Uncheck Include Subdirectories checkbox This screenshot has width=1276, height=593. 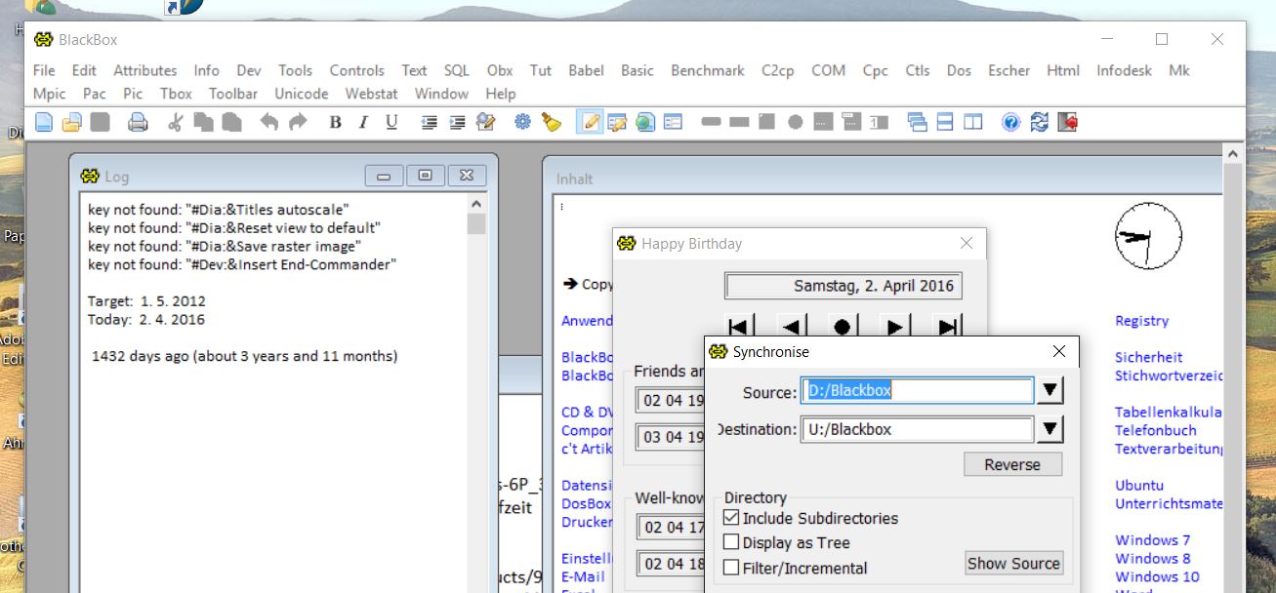point(731,518)
